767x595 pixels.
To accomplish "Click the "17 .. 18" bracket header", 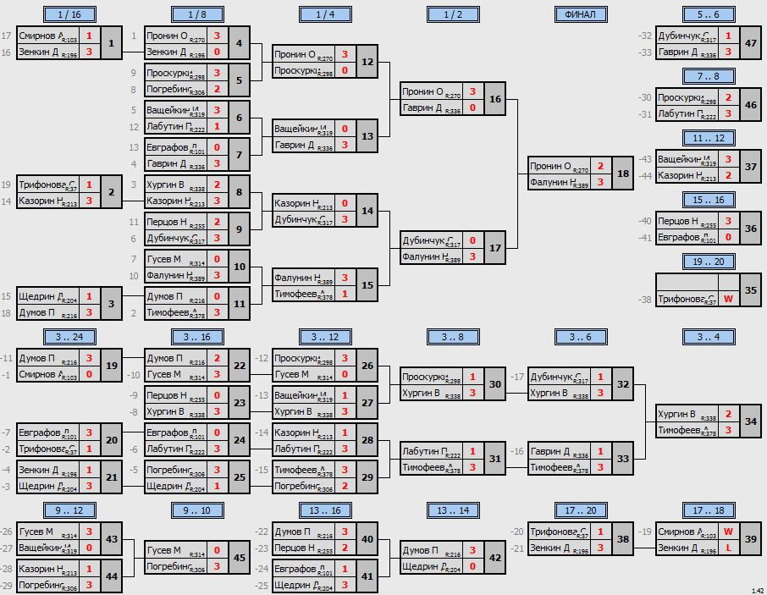I will coord(709,510).
